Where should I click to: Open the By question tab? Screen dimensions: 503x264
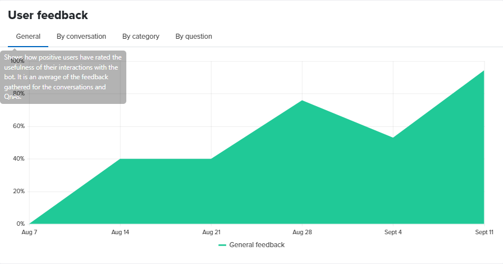[194, 37]
